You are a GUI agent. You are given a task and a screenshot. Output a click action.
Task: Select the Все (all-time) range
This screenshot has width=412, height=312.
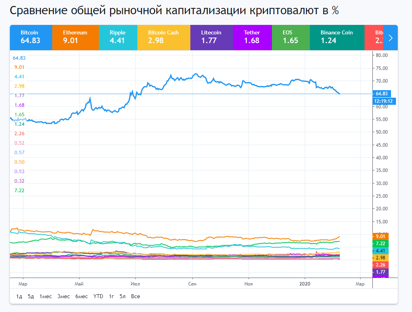pyautogui.click(x=135, y=296)
